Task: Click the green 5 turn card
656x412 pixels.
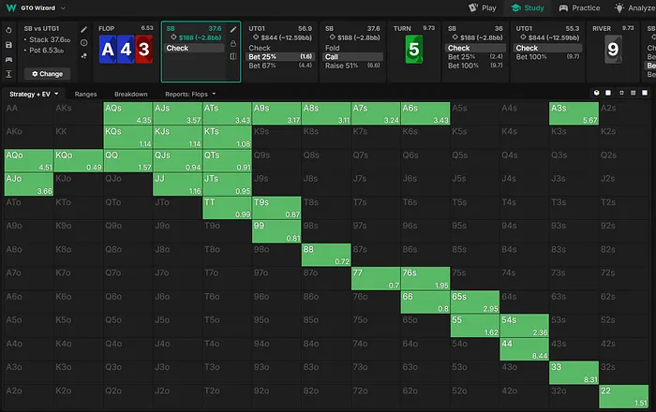Action: [x=414, y=50]
